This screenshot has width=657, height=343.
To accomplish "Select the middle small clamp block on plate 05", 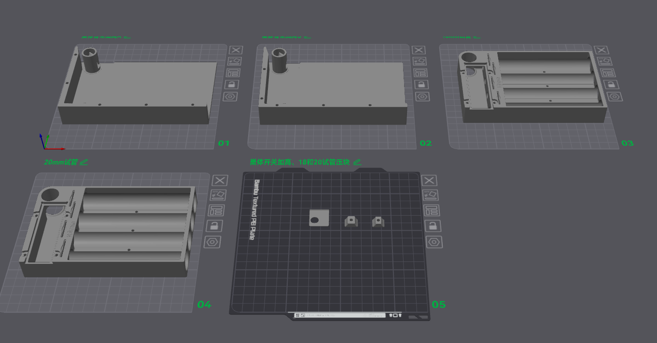I will [x=351, y=222].
